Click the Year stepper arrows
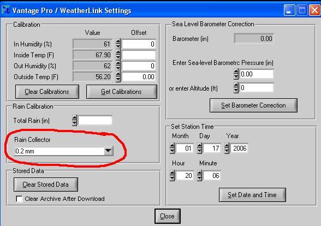The image size is (321, 226). pyautogui.click(x=227, y=148)
